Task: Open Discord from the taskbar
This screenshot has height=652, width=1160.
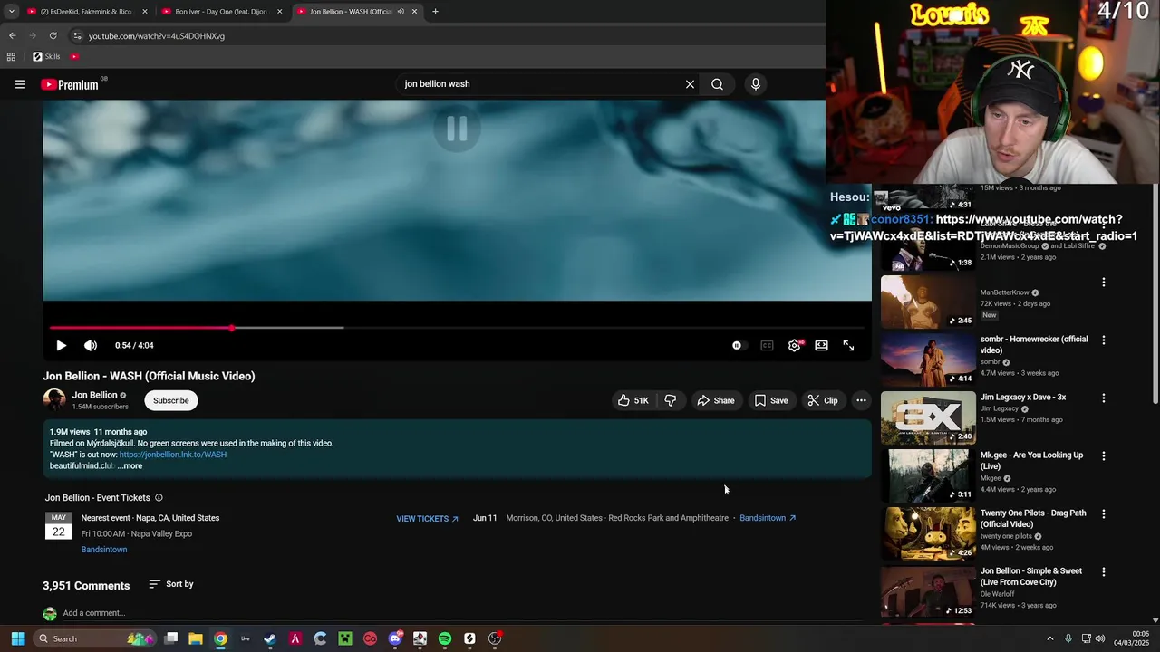Action: pos(395,638)
